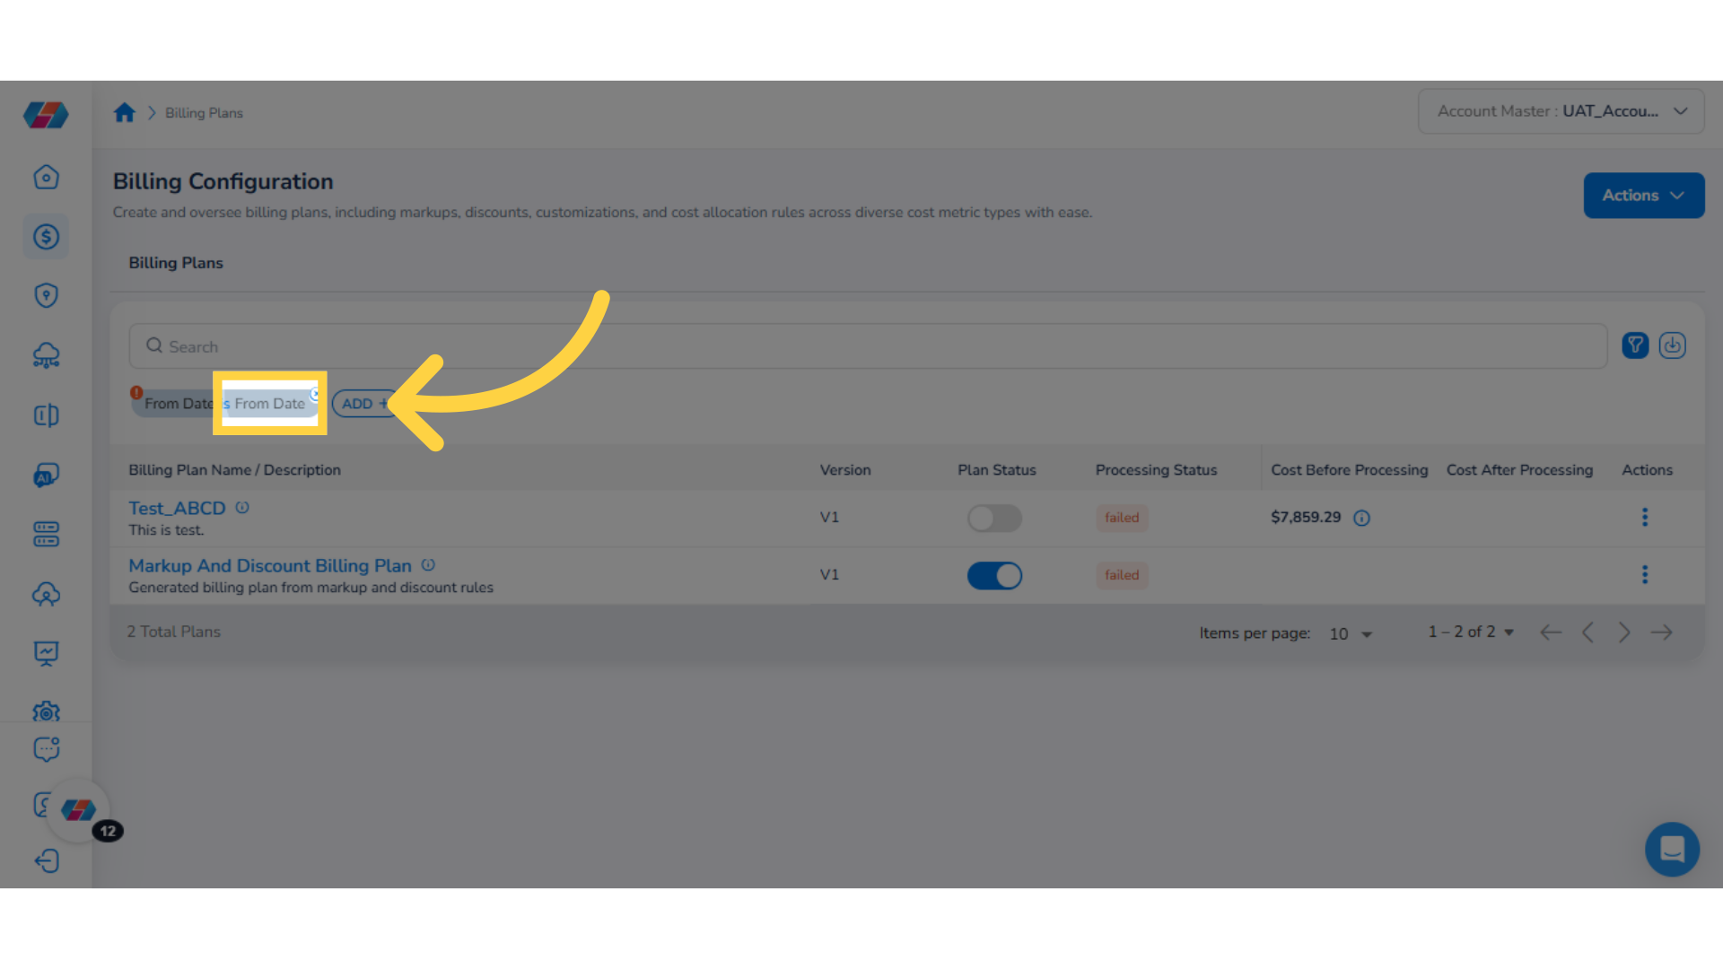Go to the first page arrow

[x=1551, y=633]
